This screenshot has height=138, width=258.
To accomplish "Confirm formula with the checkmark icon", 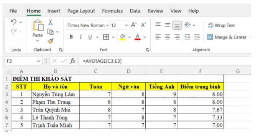I will 63,61.
